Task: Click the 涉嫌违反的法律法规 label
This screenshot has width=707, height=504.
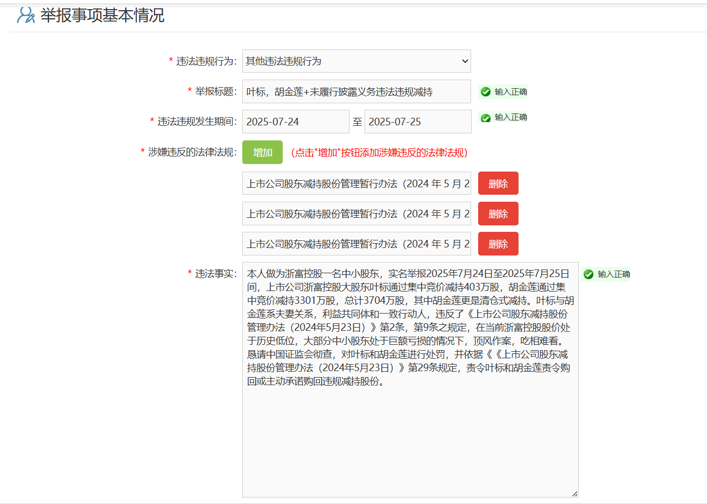Action: 192,152
